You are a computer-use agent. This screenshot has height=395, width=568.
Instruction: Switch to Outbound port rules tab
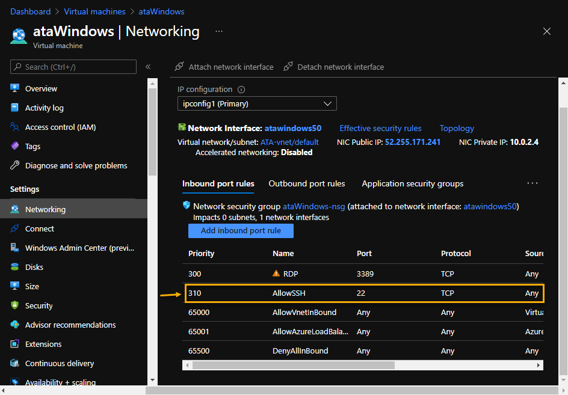pyautogui.click(x=306, y=183)
